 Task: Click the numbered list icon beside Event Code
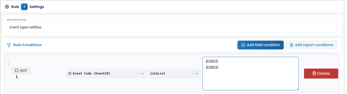[x=70, y=74]
